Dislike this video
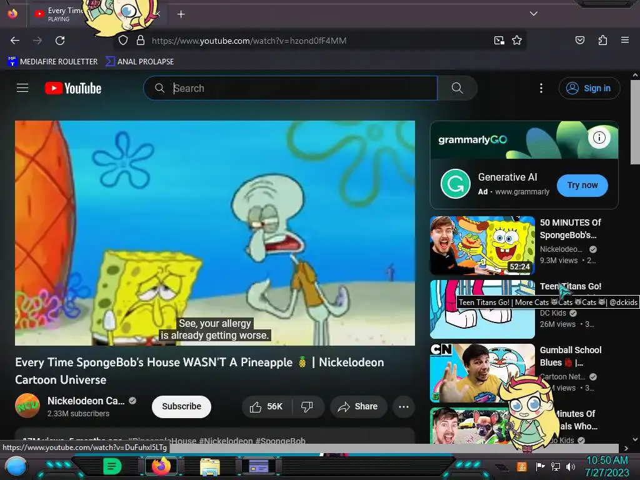 pyautogui.click(x=307, y=406)
